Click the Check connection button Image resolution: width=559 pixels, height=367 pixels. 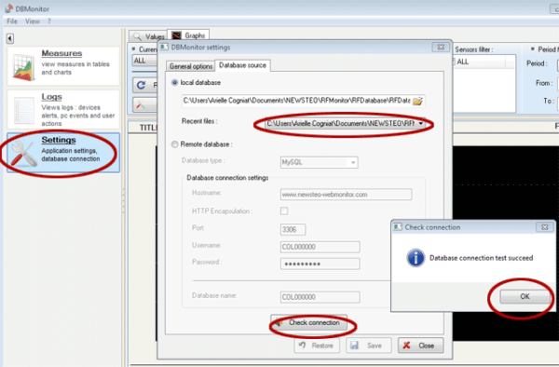click(x=308, y=323)
